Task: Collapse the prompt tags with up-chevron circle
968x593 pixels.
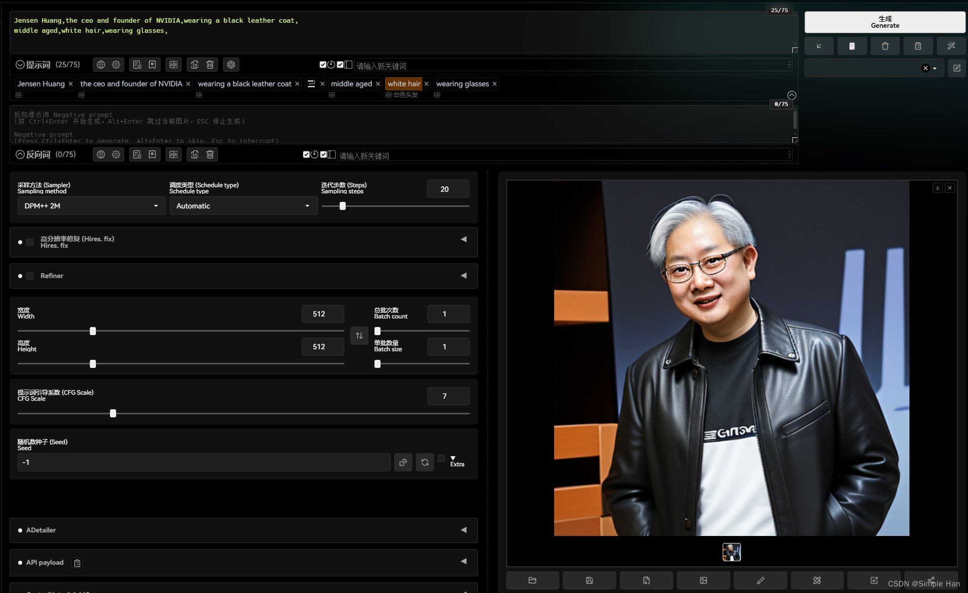Action: click(x=791, y=95)
